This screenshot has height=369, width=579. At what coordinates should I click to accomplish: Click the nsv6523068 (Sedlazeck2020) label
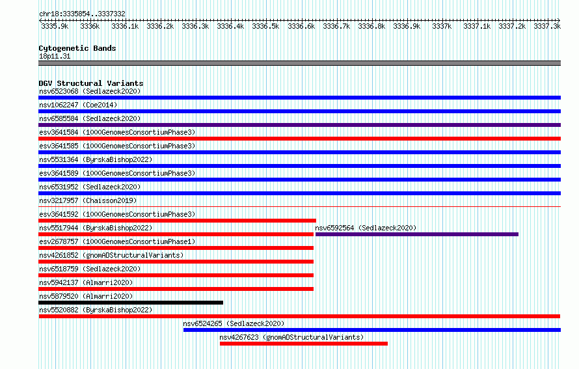point(90,91)
